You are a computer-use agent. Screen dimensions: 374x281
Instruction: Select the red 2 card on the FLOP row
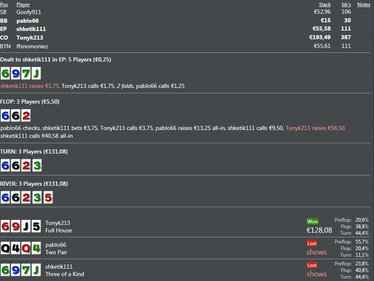26,115
